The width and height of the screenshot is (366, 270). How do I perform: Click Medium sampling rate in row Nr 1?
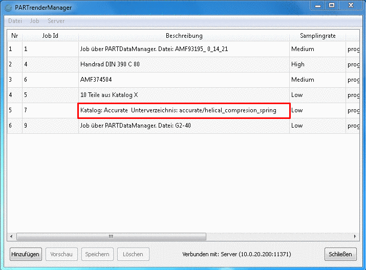tap(317, 49)
